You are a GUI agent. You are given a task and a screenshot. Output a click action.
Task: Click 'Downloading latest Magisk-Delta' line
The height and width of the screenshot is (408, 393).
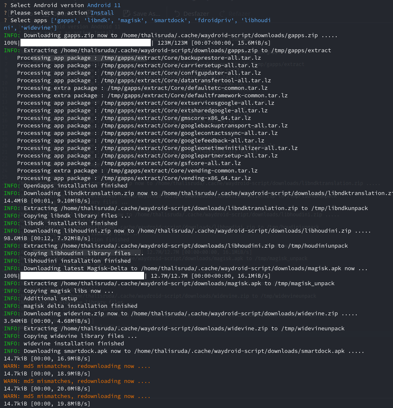[185, 269]
